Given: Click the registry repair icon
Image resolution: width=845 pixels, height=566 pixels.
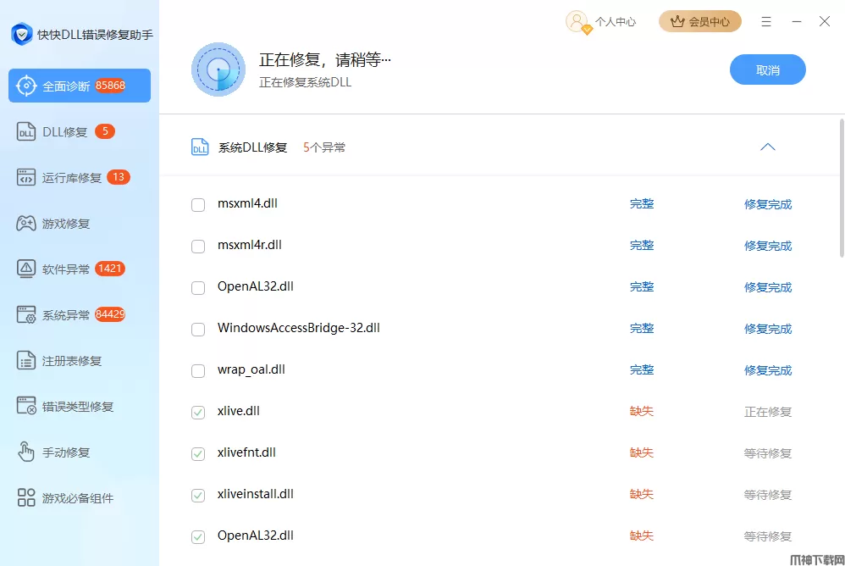Looking at the screenshot, I should [x=26, y=361].
